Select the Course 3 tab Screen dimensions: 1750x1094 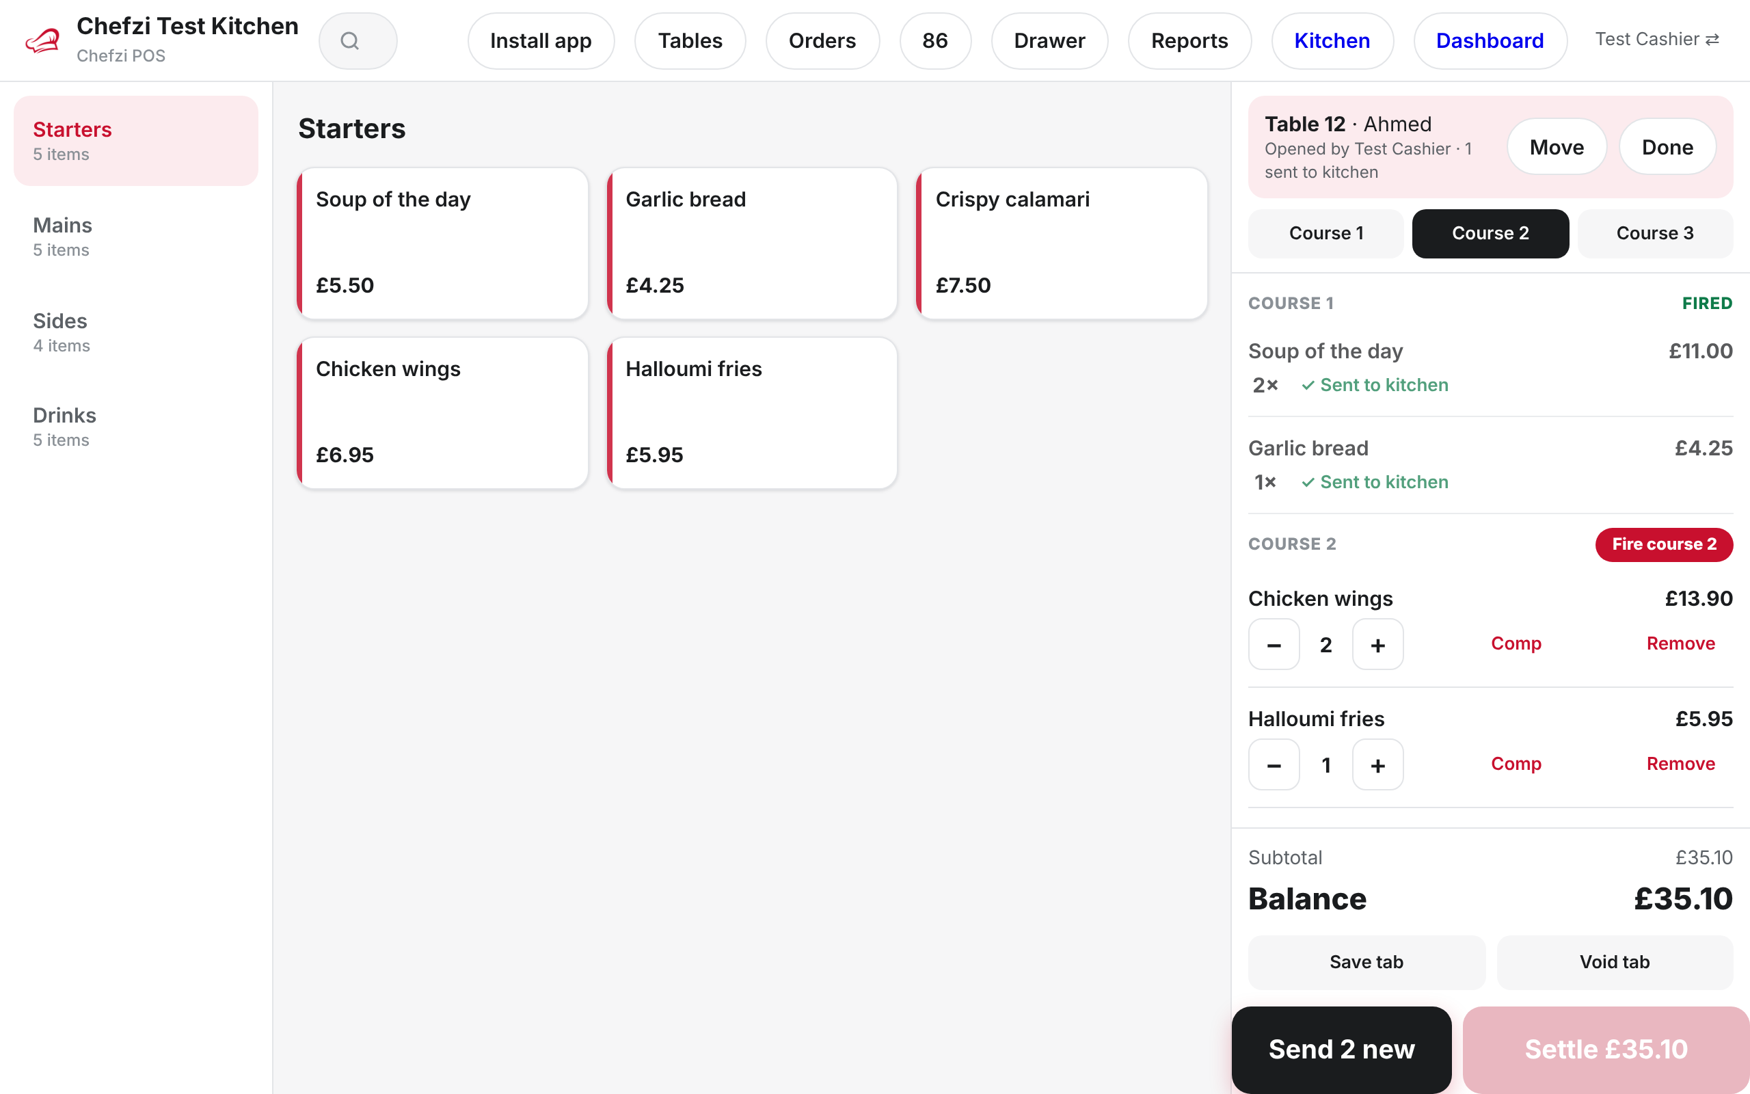1654,233
